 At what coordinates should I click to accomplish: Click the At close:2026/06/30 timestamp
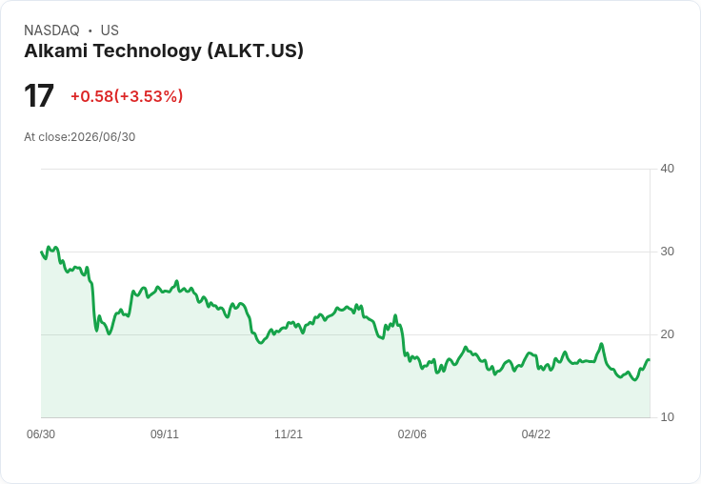click(x=80, y=137)
